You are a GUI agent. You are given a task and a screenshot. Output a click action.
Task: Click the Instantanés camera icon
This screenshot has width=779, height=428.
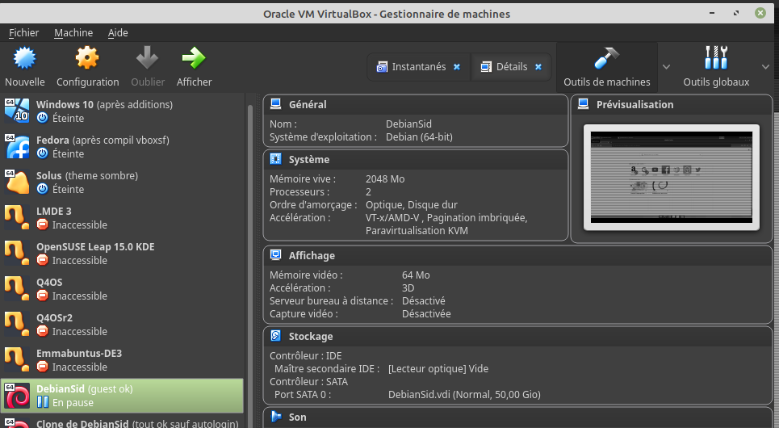[x=382, y=66]
